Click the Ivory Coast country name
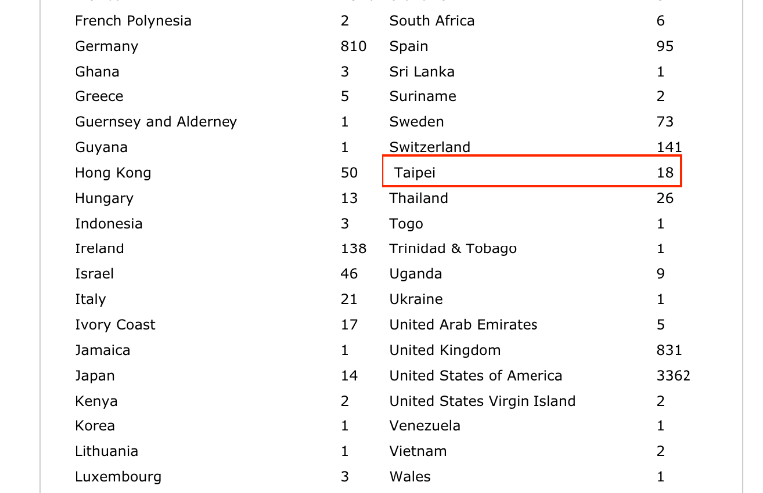763x493 pixels. pos(115,325)
